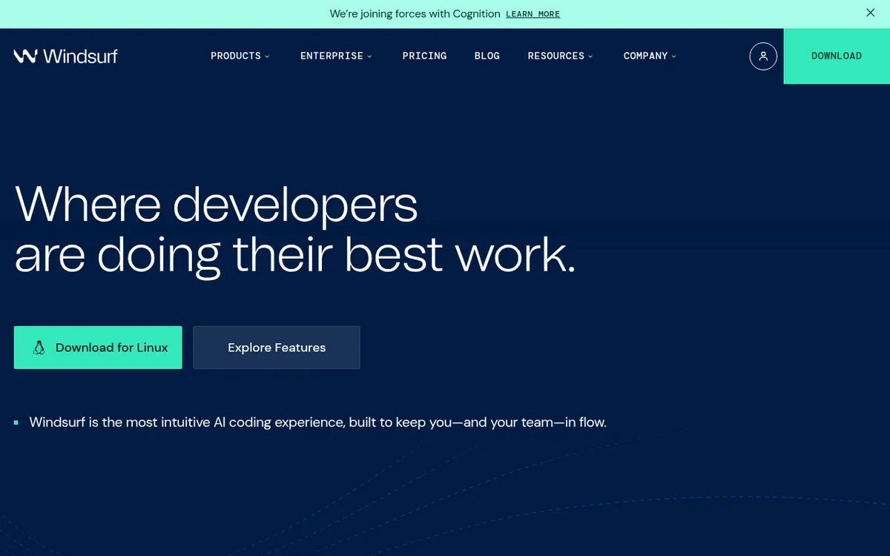Open the Enterprise menu label
890x556 pixels.
click(x=332, y=56)
